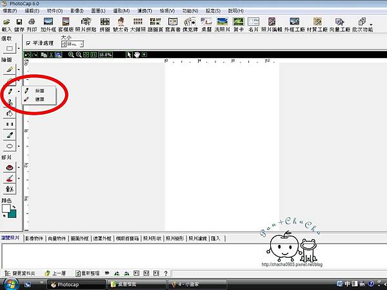387x290 pixels.
Task: Open the 編輯(E) menu
Action: 32,11
